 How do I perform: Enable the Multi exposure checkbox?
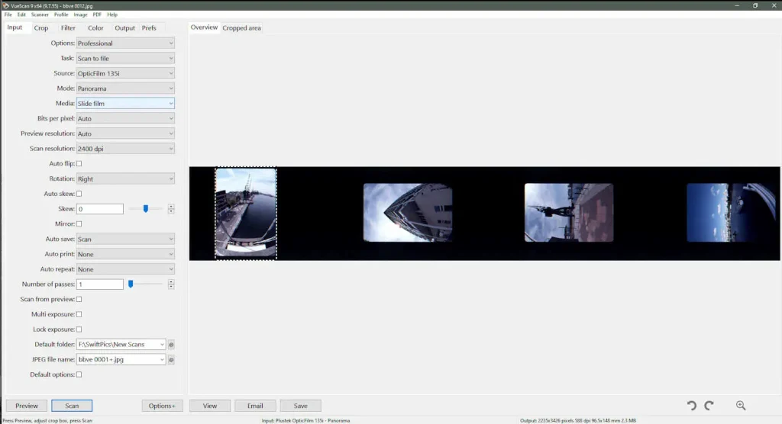point(79,314)
